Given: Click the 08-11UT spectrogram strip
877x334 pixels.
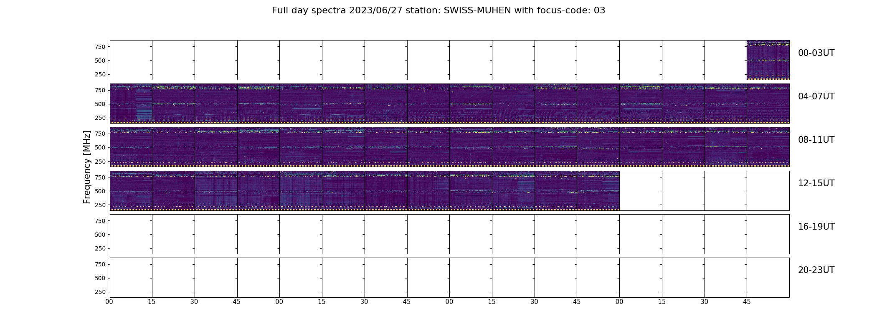Looking at the screenshot, I should pos(449,147).
